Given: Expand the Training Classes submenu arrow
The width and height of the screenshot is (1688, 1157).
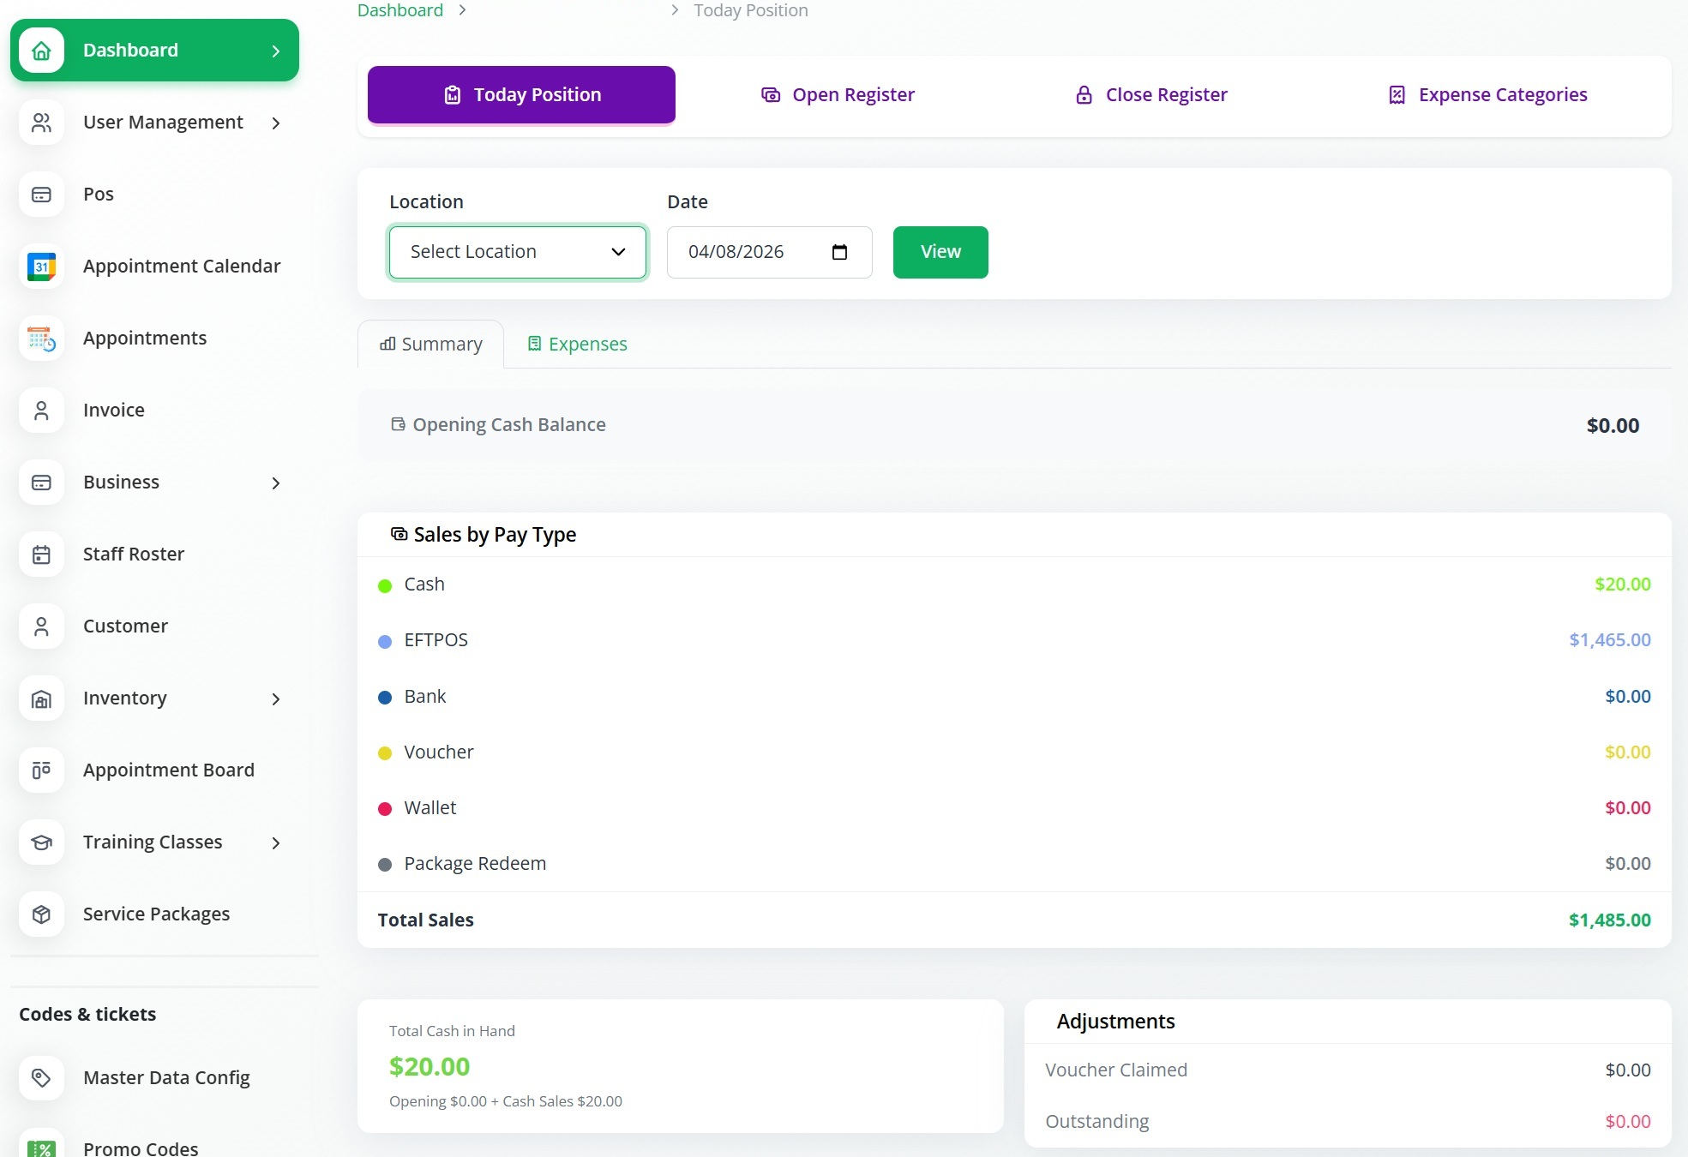Looking at the screenshot, I should pos(276,843).
